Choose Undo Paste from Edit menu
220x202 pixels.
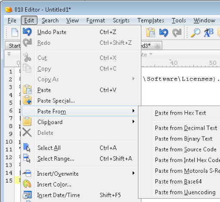click(80, 32)
